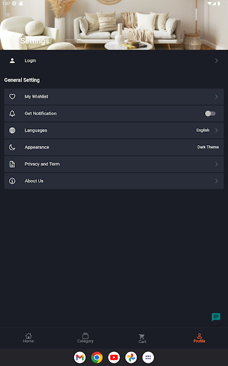This screenshot has height=366, width=228.
Task: Tap the moon icon beside Appearance
Action: click(x=12, y=147)
